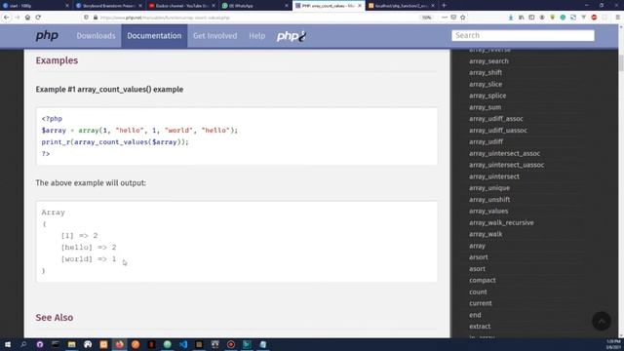Open array_values in sidebar
The width and height of the screenshot is (624, 351).
pyautogui.click(x=488, y=211)
